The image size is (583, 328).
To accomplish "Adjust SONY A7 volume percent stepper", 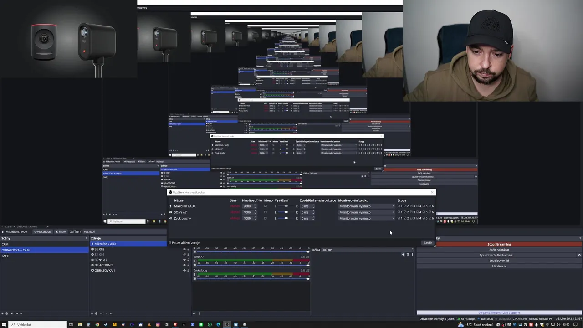I will [255, 212].
